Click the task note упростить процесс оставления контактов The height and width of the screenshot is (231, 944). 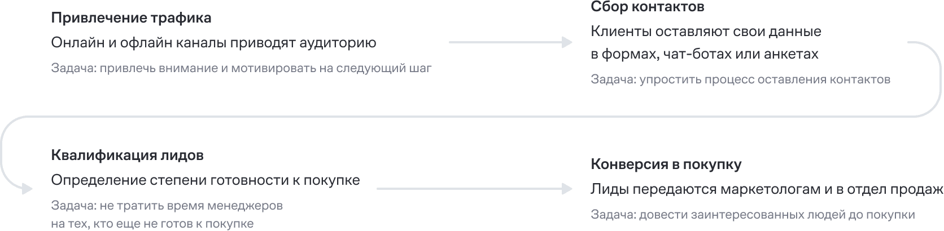(x=740, y=79)
